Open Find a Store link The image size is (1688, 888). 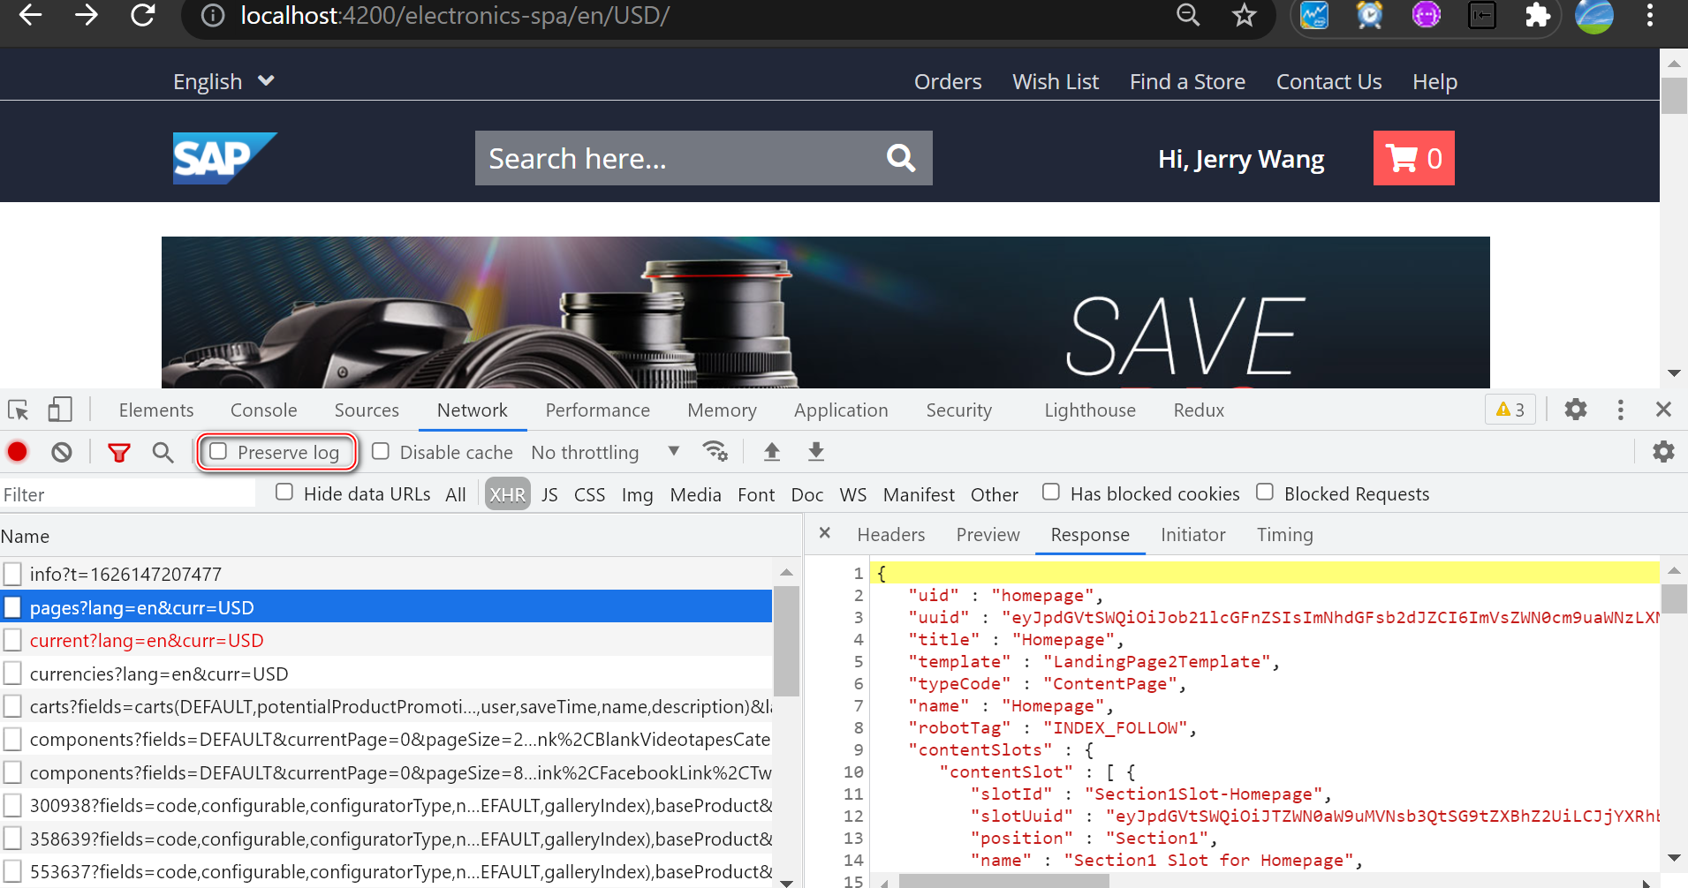[x=1187, y=81]
